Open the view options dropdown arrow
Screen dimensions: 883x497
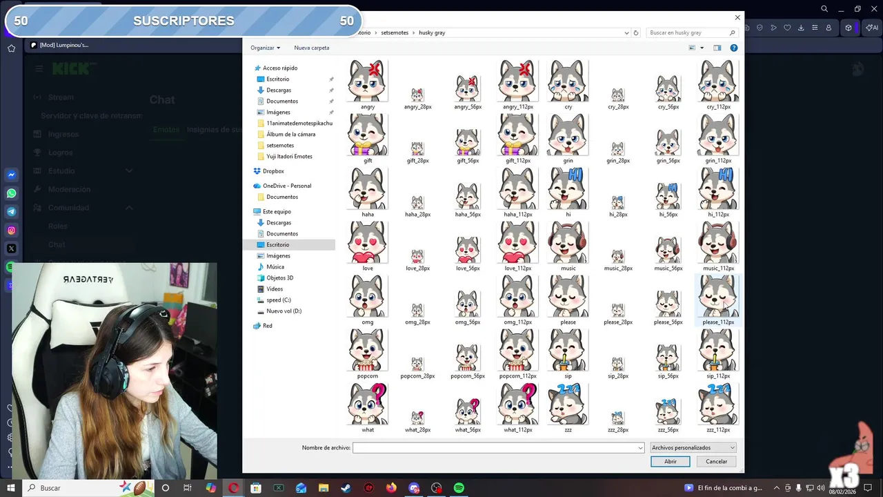(x=702, y=48)
